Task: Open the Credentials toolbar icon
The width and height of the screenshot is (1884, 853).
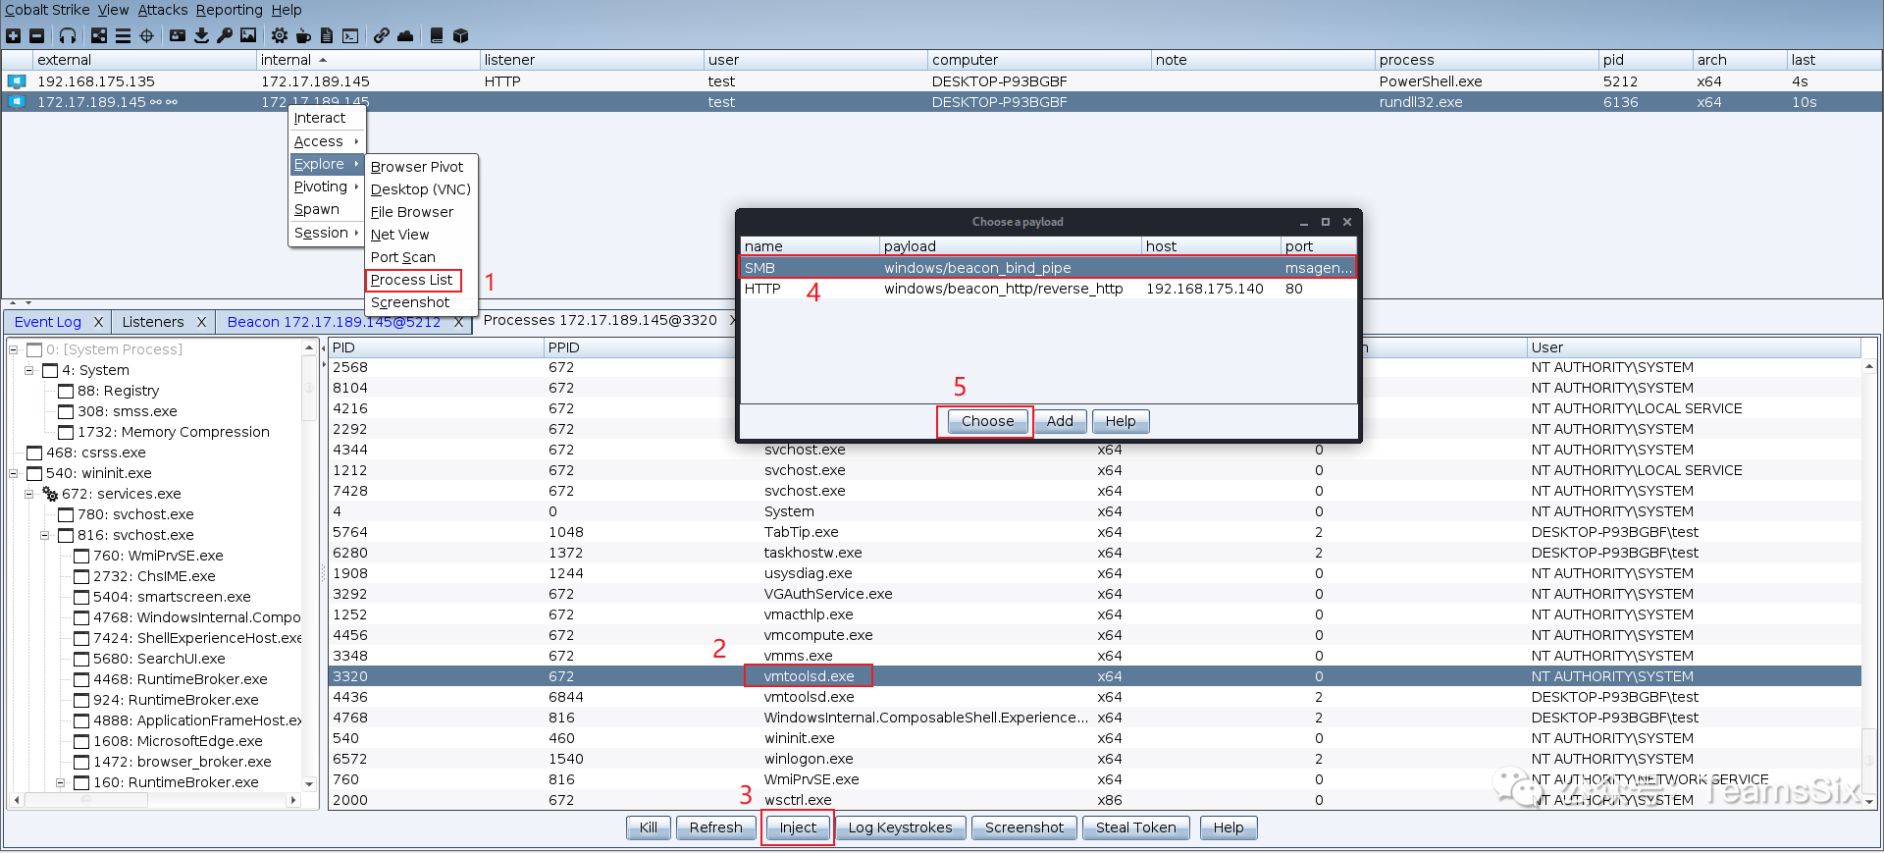Action: (x=177, y=36)
